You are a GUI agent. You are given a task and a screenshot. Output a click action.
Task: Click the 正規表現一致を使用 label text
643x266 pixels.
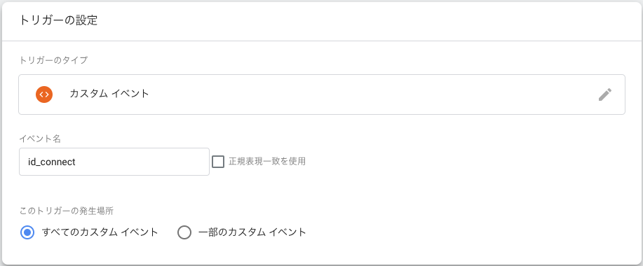(x=267, y=161)
